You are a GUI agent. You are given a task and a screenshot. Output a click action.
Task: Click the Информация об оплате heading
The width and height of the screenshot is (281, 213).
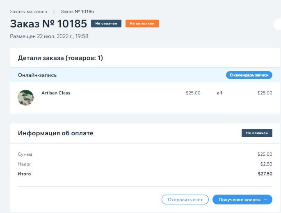55,133
